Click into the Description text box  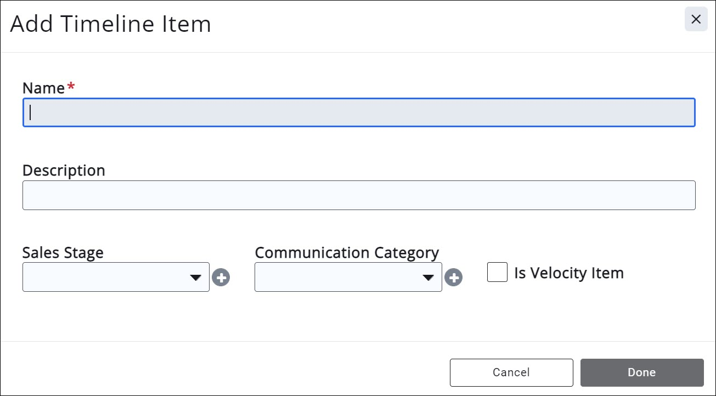click(359, 195)
